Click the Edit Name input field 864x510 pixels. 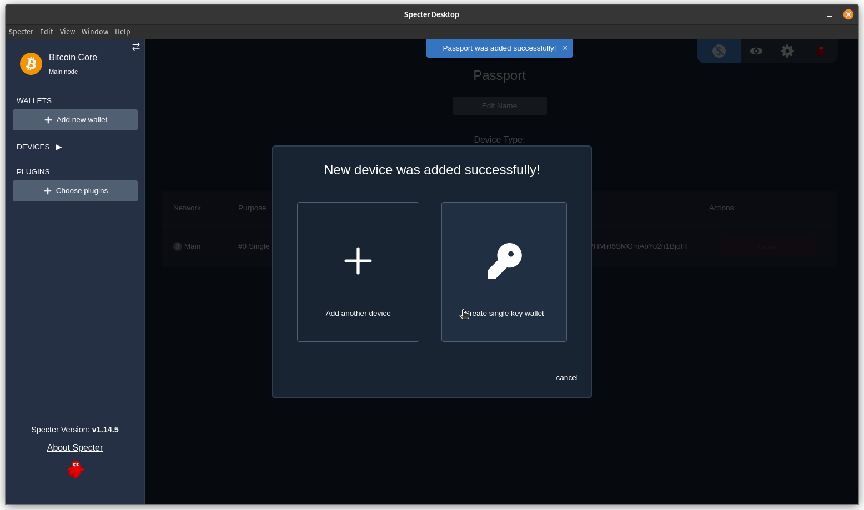point(499,105)
